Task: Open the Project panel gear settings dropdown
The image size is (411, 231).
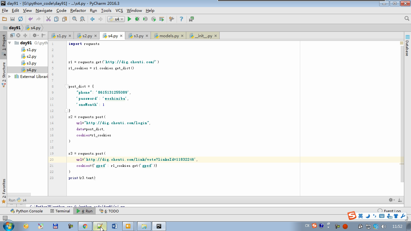Action: point(35,36)
